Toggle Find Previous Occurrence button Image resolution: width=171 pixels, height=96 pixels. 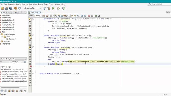point(59,16)
